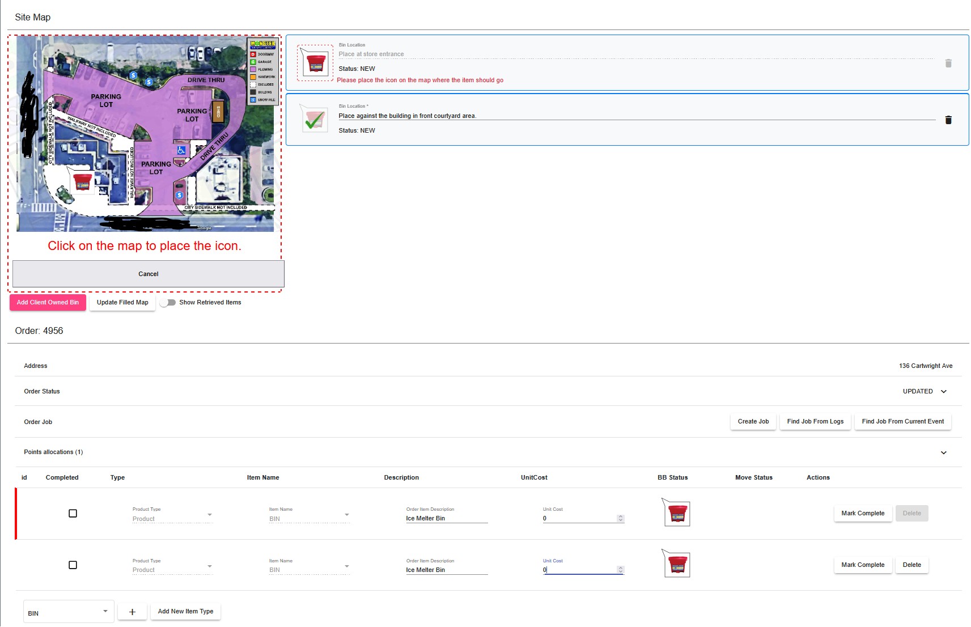
Task: Delete the courtyard bin location via trash icon
Action: (x=948, y=120)
